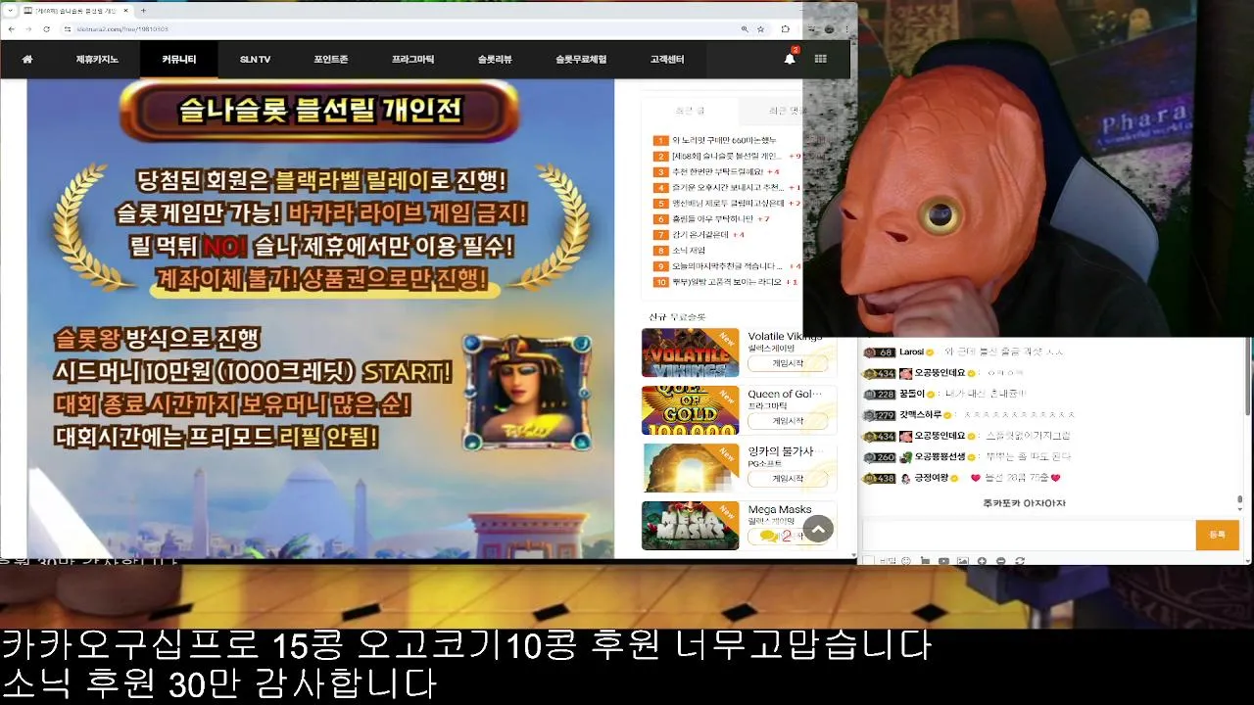Viewport: 1254px width, 705px height.
Task: Click the browser back arrow
Action: [11, 29]
